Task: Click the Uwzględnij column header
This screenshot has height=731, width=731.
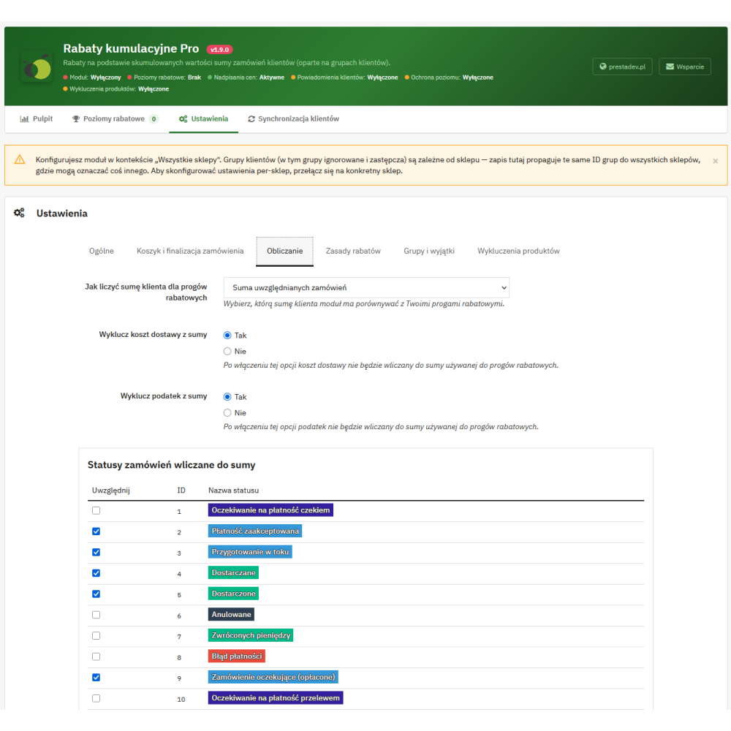Action: (x=111, y=491)
